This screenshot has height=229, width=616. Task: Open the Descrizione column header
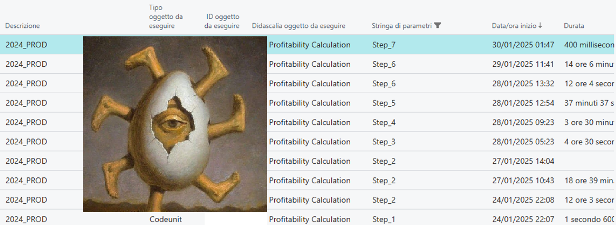pyautogui.click(x=23, y=25)
